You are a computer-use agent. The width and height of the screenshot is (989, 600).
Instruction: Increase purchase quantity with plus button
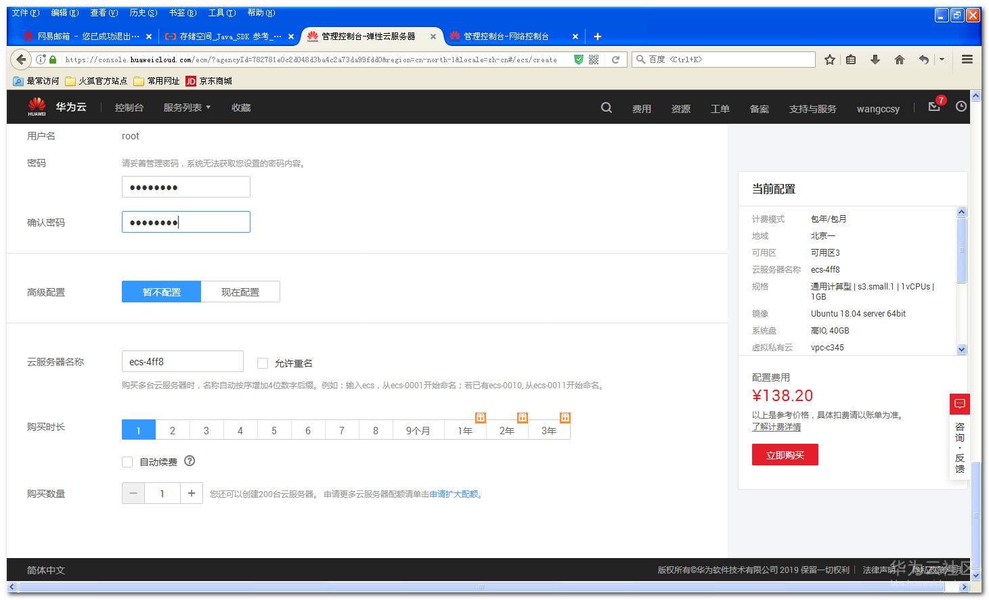pos(192,493)
